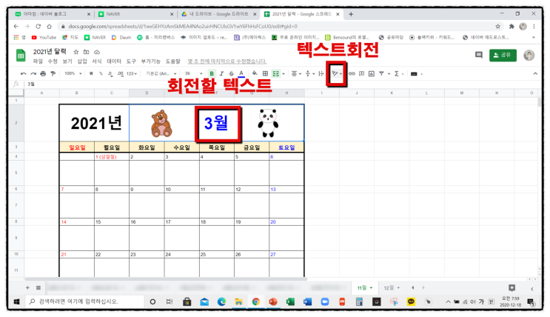The width and height of the screenshot is (550, 317).
Task: Switch to the 12월 sheet tab
Action: pyautogui.click(x=392, y=288)
